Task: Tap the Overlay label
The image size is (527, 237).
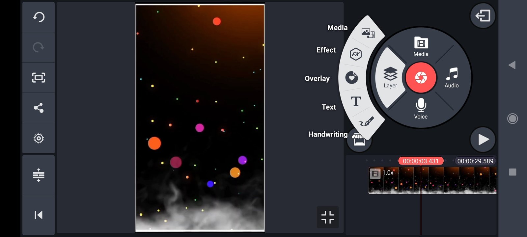Action: pyautogui.click(x=317, y=79)
